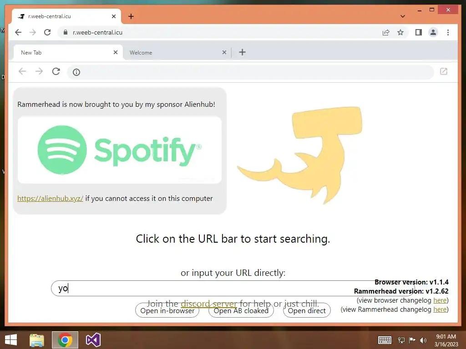Image resolution: width=466 pixels, height=349 pixels.
Task: Switch to the inner New Tab tab
Action: 68,53
